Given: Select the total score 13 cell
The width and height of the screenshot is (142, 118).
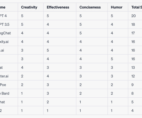Looking at the screenshot, I should click(133, 68).
